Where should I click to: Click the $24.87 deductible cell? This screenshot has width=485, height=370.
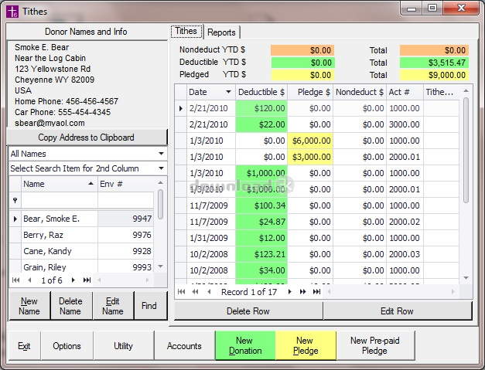[261, 222]
